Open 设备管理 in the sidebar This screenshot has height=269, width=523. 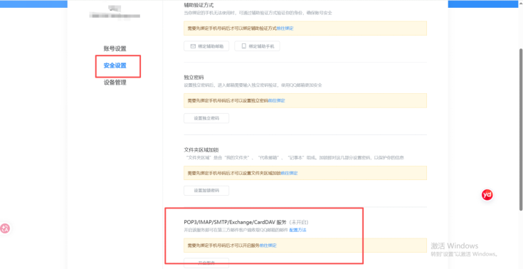115,83
